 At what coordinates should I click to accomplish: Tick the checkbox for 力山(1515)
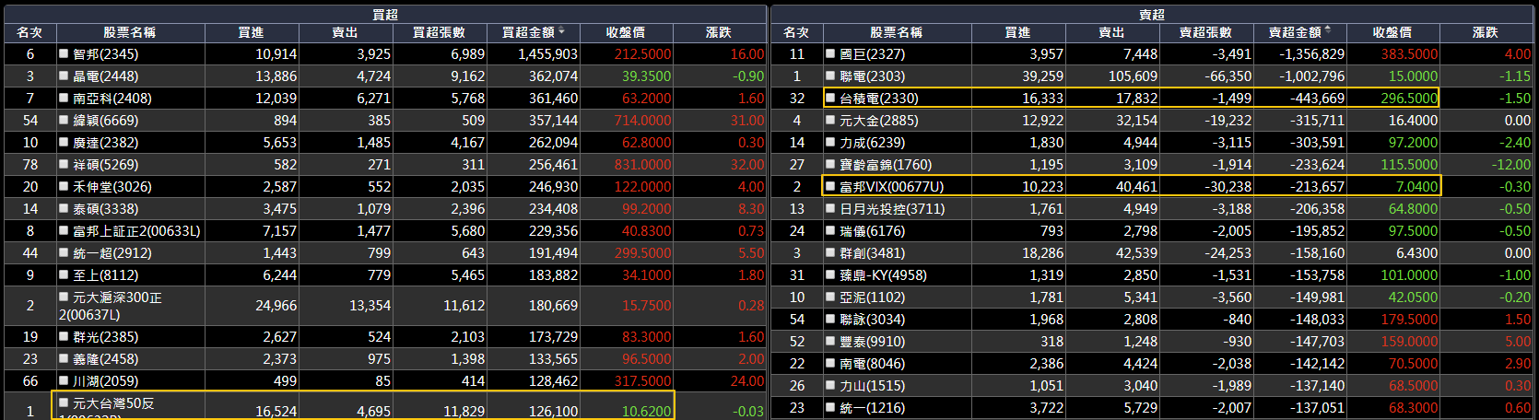[x=830, y=386]
